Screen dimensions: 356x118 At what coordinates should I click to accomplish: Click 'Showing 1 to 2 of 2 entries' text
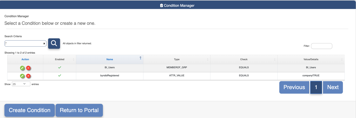pos(20,53)
